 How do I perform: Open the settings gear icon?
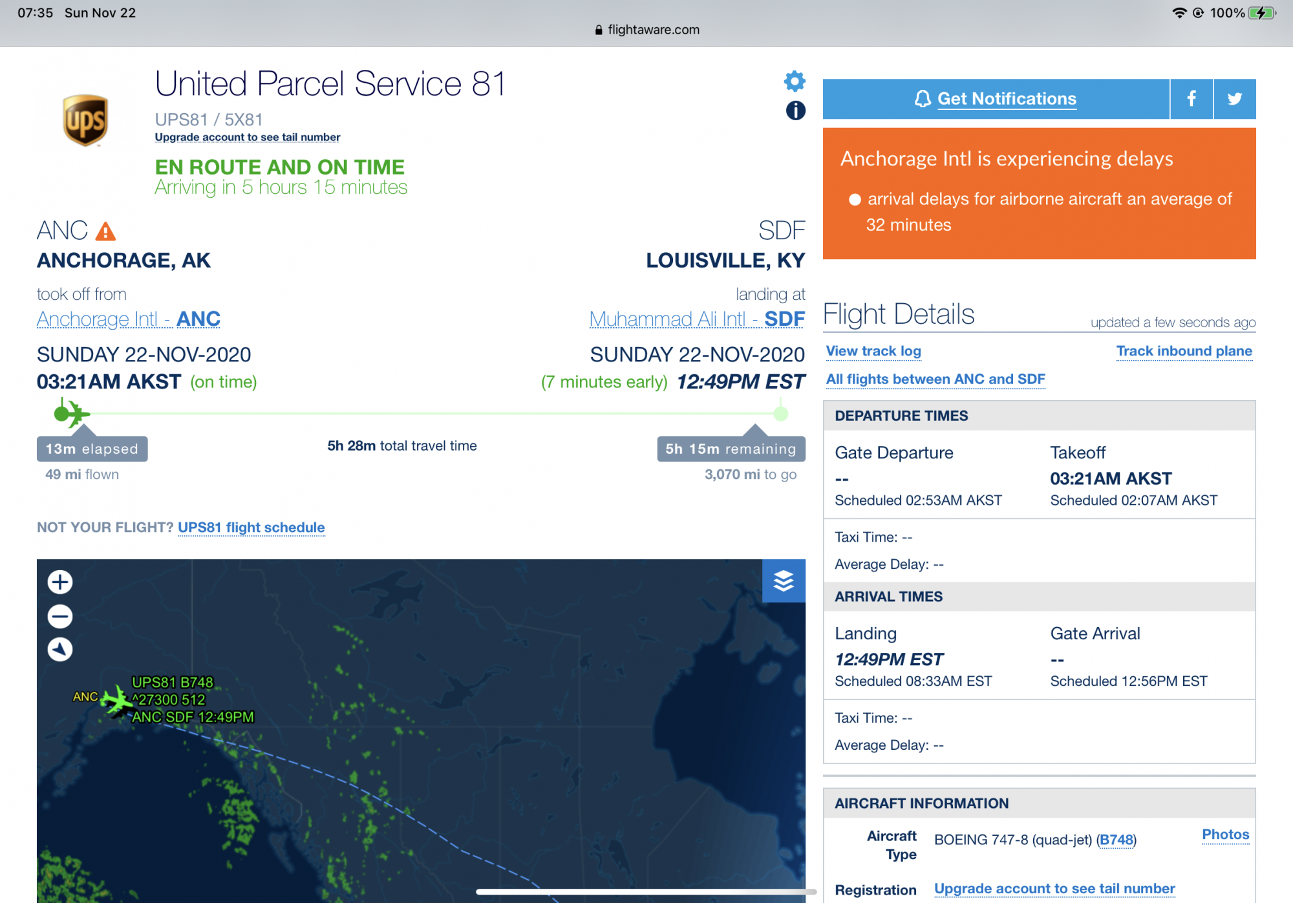click(795, 81)
